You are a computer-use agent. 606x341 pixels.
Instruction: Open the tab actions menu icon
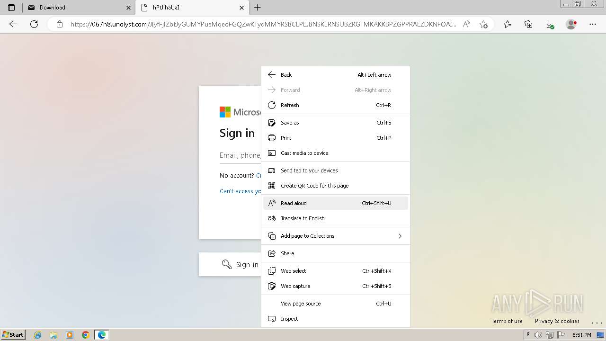coord(11,8)
